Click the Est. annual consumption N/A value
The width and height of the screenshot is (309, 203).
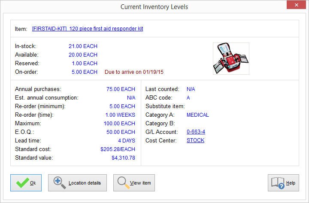click(131, 98)
